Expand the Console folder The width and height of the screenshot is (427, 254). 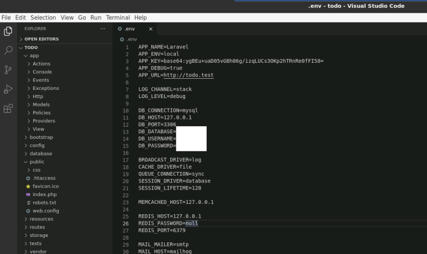(x=65, y=72)
